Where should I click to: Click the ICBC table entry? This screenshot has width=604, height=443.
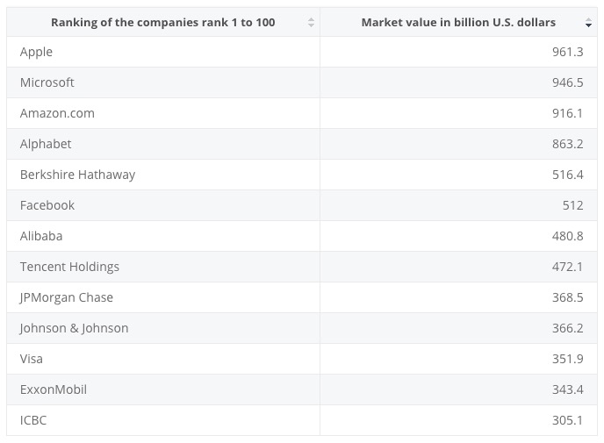point(32,420)
